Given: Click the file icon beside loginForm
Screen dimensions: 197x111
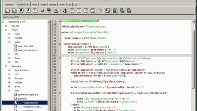Looking at the screenshot, I should [x=16, y=99].
